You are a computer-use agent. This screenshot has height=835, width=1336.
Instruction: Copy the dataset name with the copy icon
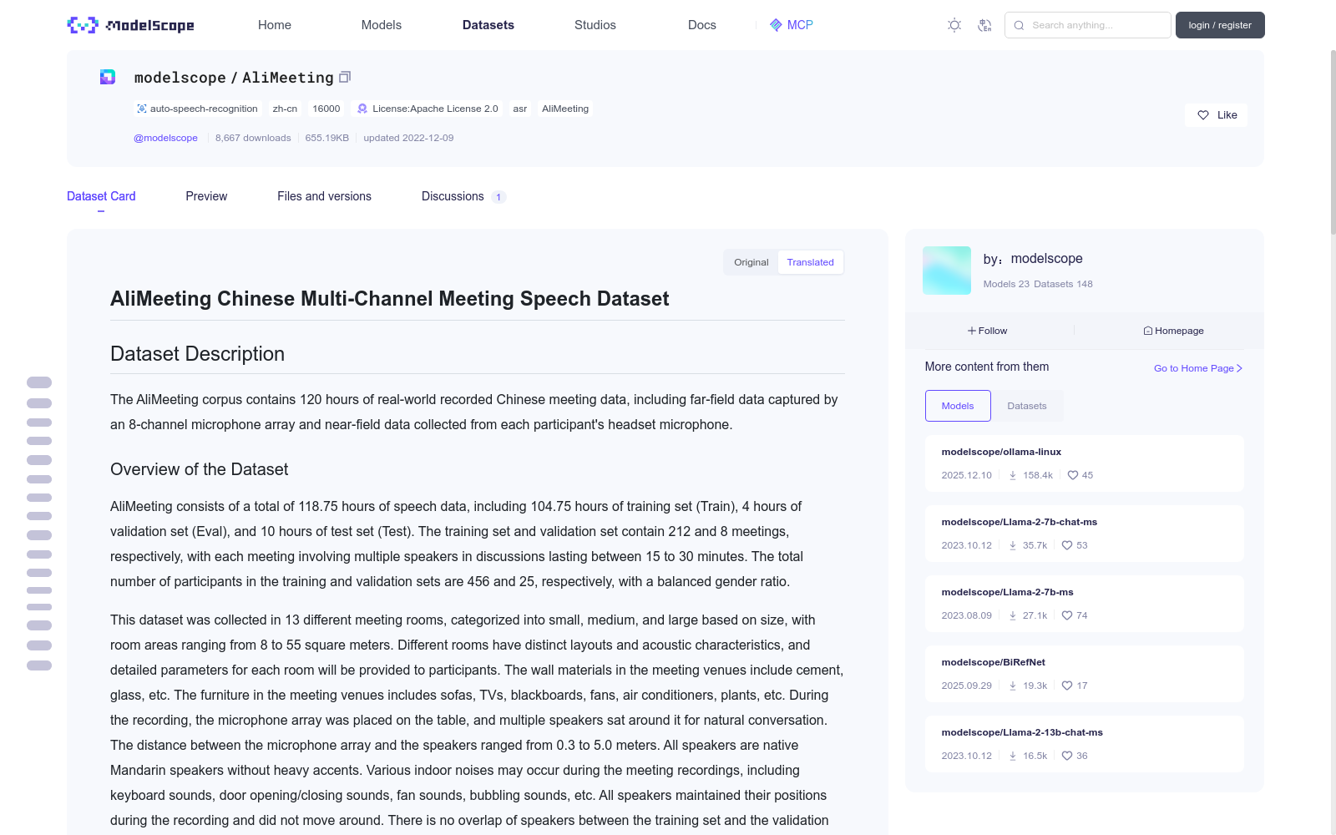(x=345, y=77)
